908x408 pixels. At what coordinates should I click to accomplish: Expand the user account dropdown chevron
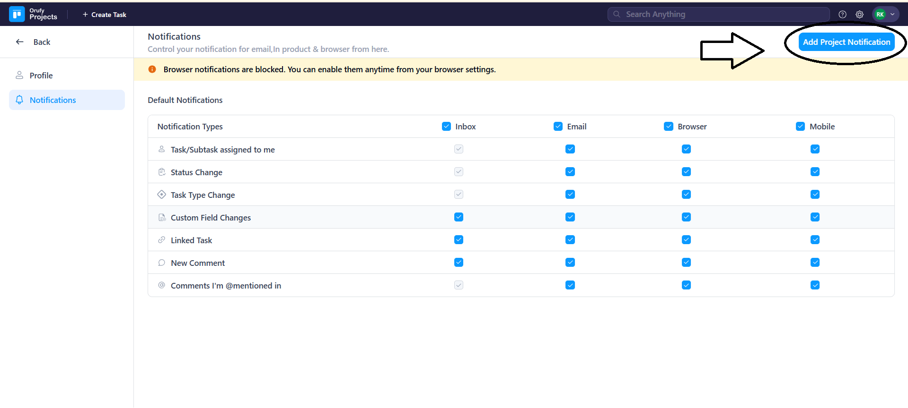892,15
